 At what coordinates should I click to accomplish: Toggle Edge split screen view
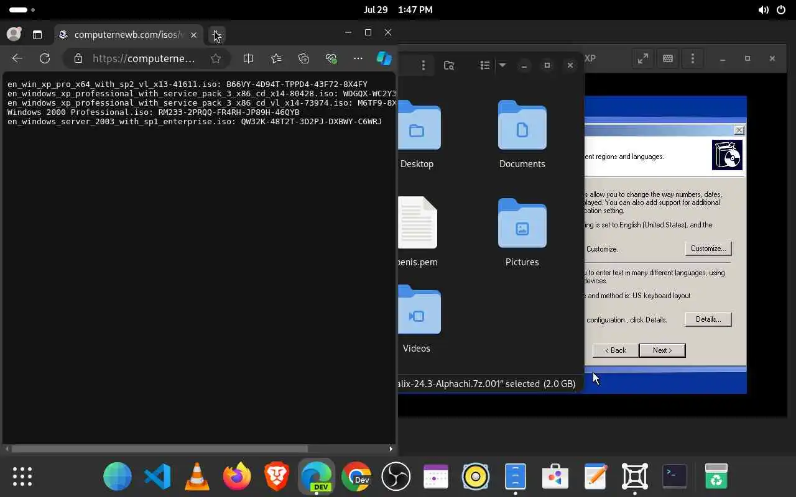248,58
